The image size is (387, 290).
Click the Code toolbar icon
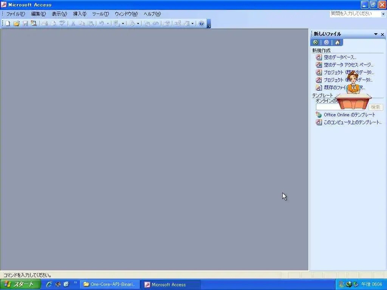147,23
